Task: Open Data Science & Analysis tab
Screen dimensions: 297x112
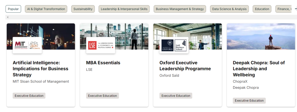Action: pyautogui.click(x=229, y=9)
